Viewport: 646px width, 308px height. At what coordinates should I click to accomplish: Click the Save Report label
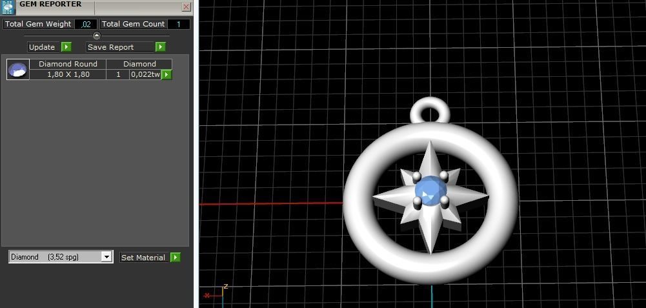(x=120, y=47)
